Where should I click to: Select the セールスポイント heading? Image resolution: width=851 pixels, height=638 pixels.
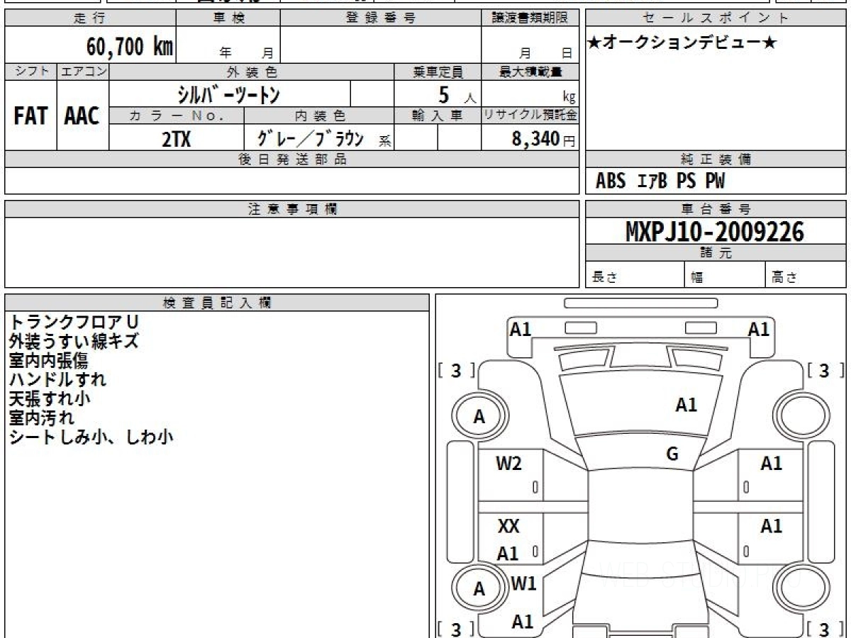click(x=716, y=18)
